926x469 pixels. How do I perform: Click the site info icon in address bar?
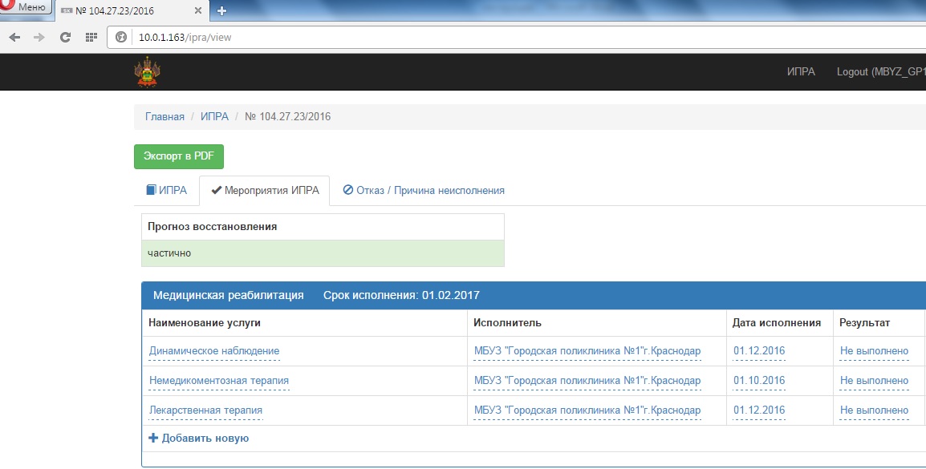[122, 37]
